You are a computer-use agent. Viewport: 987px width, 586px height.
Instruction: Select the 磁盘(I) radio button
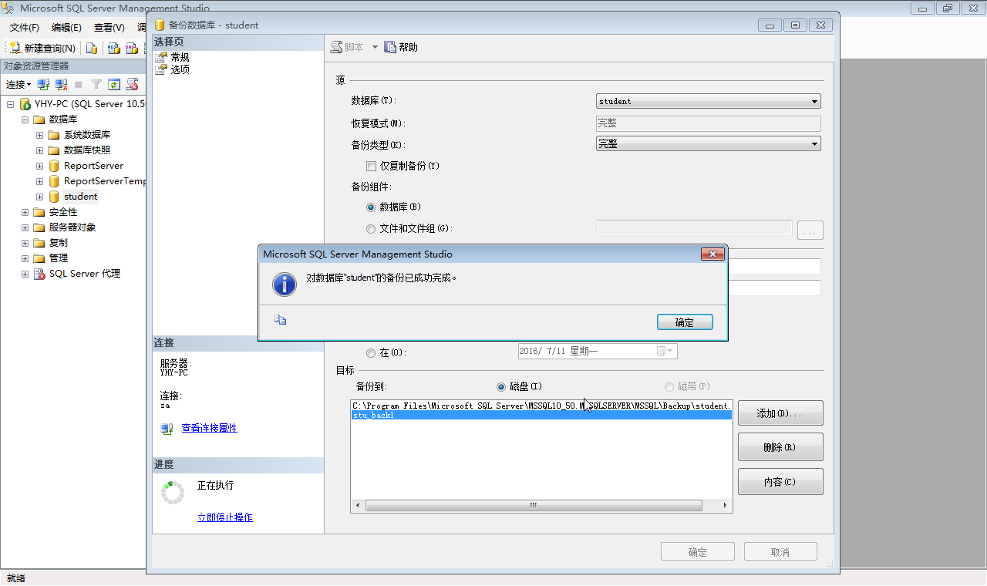point(501,387)
